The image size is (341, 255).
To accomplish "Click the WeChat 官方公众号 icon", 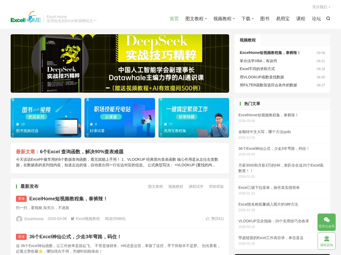I will pyautogui.click(x=327, y=222).
